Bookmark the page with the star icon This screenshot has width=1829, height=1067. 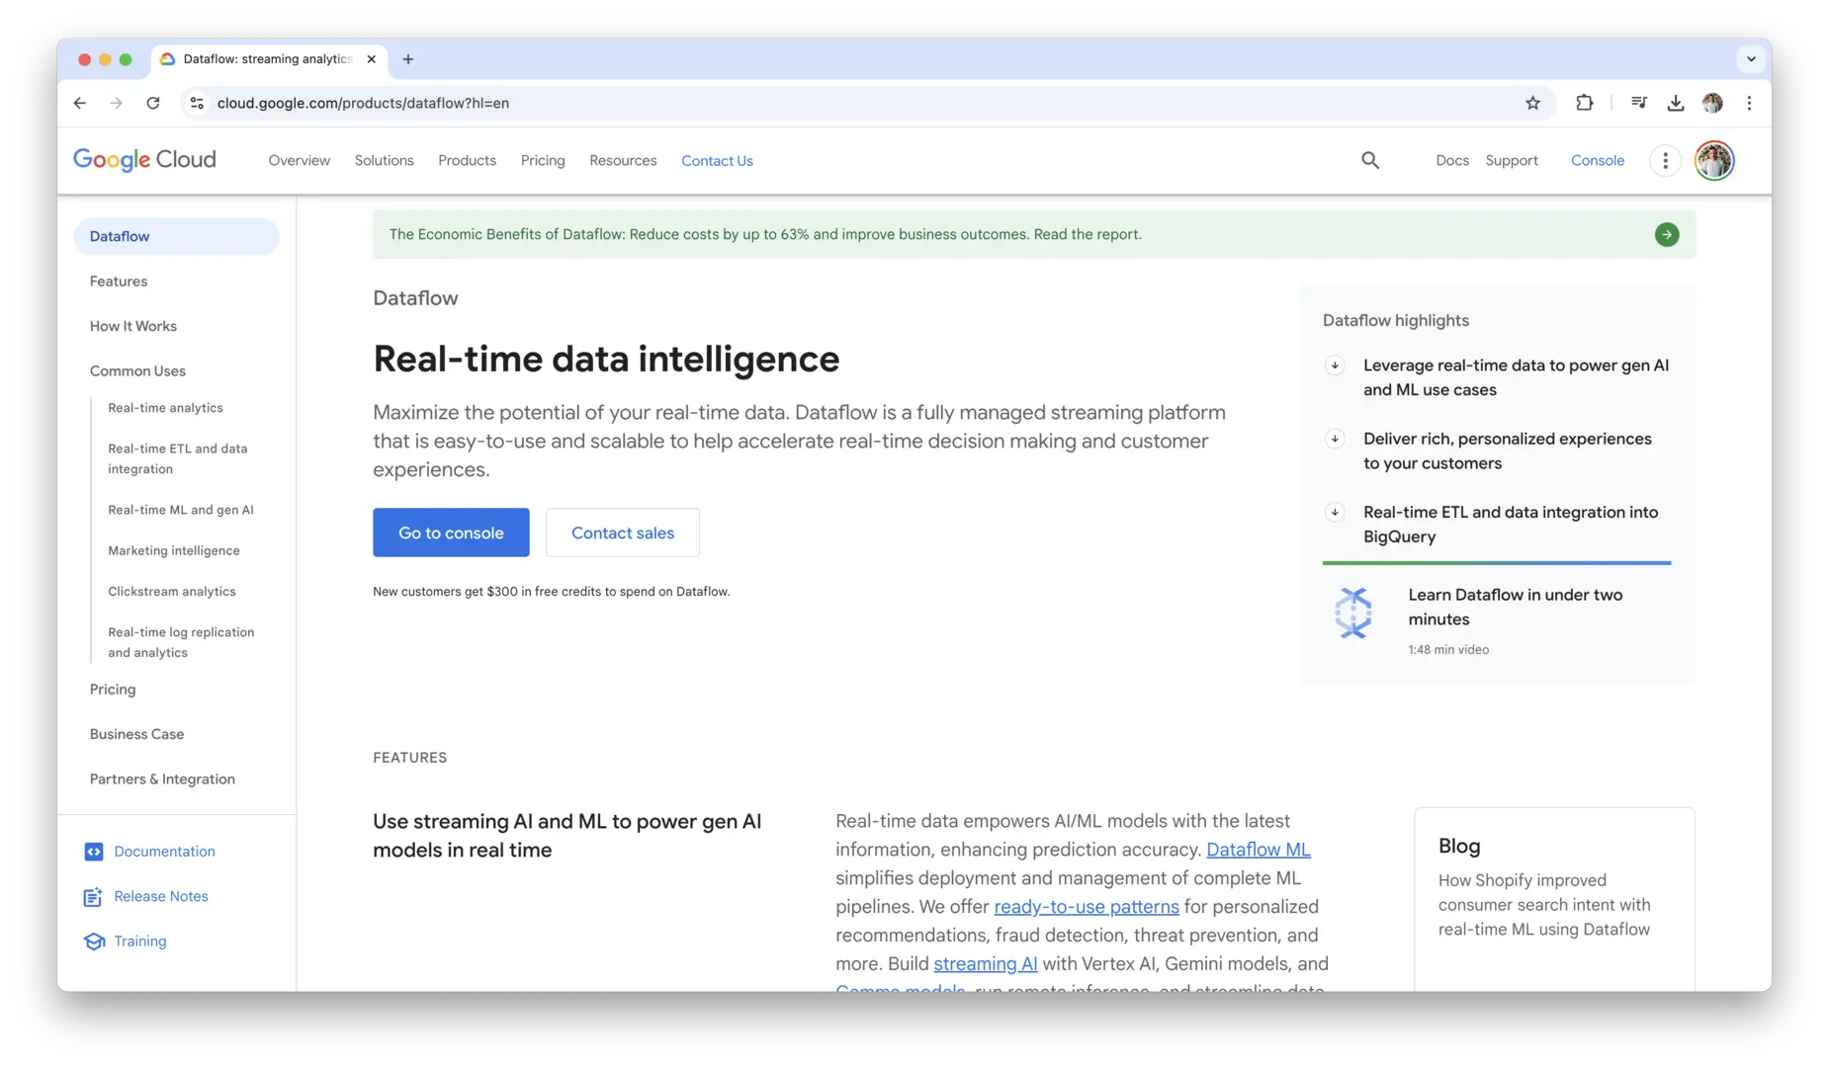[1532, 103]
